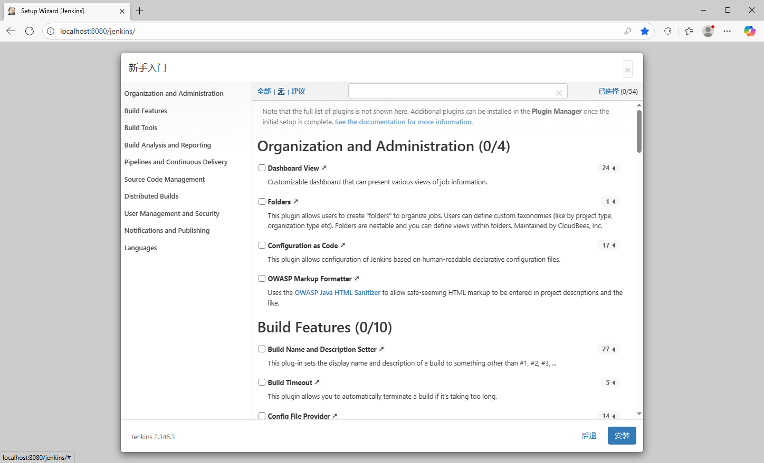Open Configuration as Code external link icon
The image size is (764, 463).
[342, 245]
